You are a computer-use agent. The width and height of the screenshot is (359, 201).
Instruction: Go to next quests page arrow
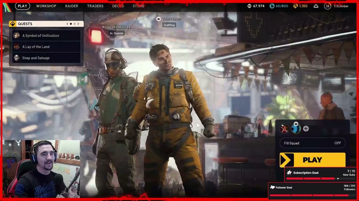(78, 24)
